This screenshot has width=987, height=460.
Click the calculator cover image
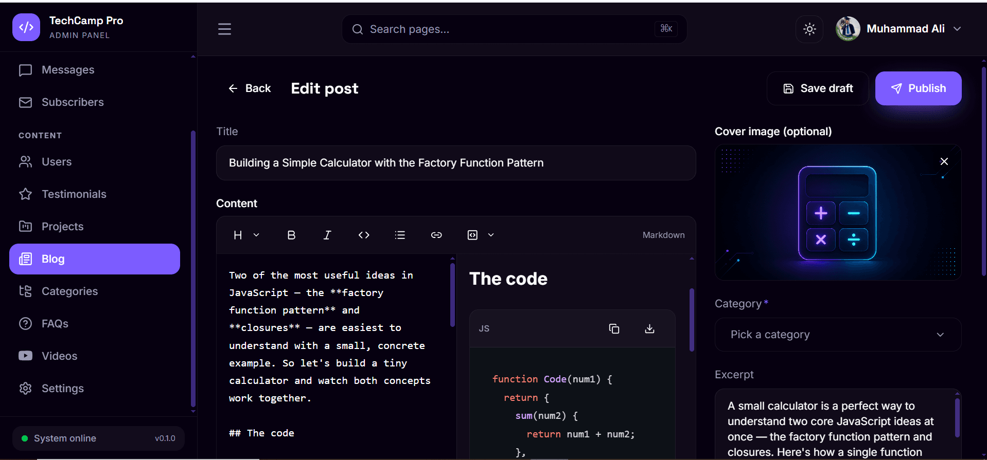[838, 212]
